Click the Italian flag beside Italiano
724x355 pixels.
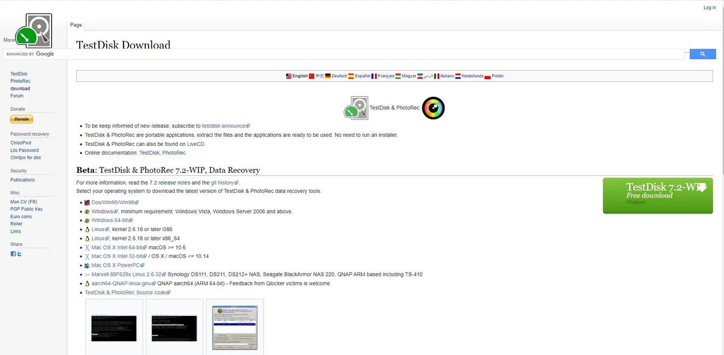(x=437, y=76)
